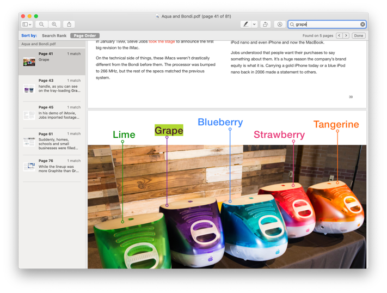Click the Blueberry label on the page
Image resolution: width=387 pixels, height=293 pixels.
coord(220,122)
